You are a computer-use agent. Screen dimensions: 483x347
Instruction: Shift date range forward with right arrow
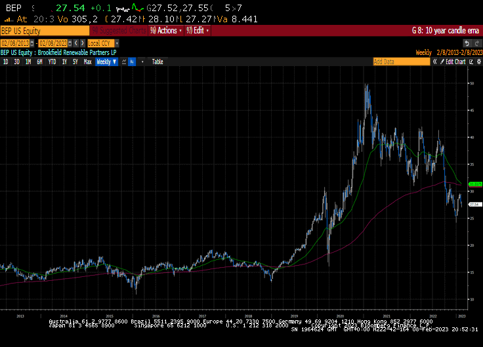pyautogui.click(x=82, y=43)
